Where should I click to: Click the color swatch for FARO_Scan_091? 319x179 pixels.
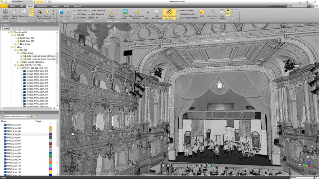(51, 134)
